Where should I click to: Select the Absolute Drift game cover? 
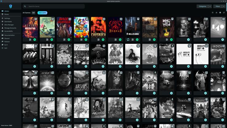[x=184, y=54]
